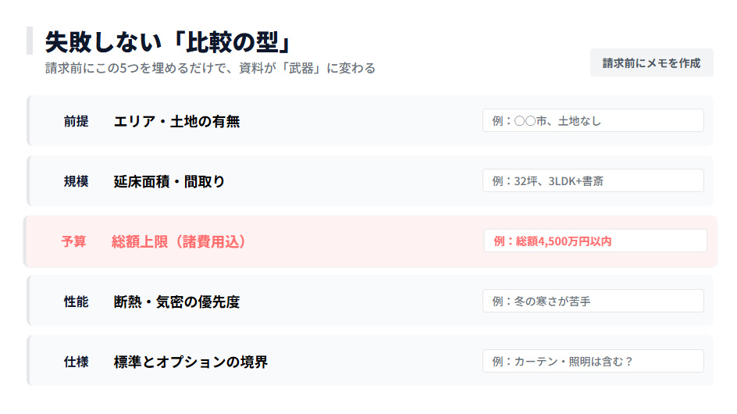Click the 仕様 row label
737x414 pixels.
[76, 362]
